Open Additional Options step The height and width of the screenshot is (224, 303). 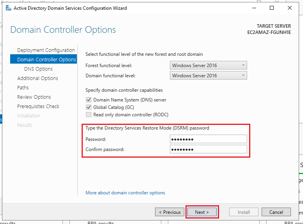click(37, 78)
